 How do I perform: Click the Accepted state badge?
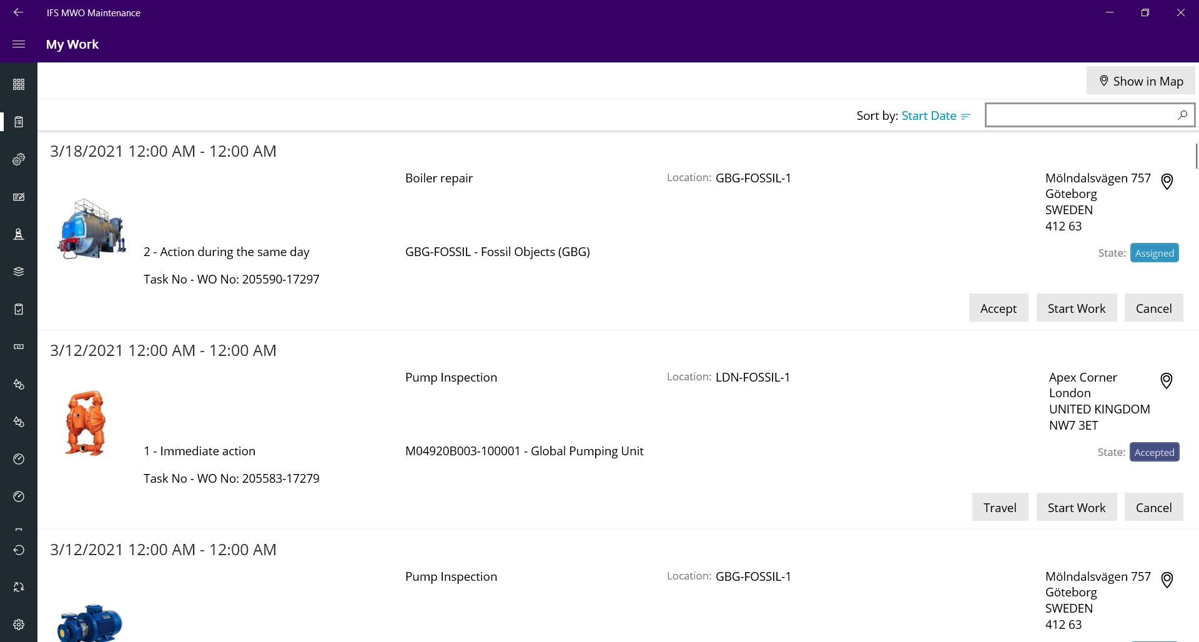[x=1154, y=452]
